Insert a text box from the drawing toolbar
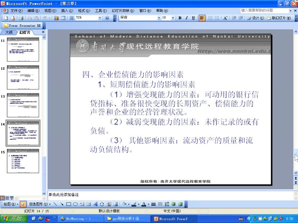The height and width of the screenshot is (223, 298). (x=82, y=204)
